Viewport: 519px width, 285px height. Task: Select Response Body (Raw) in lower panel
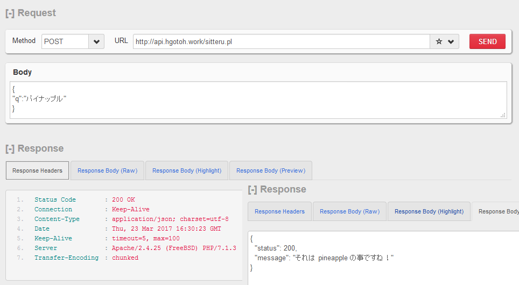pyautogui.click(x=349, y=212)
